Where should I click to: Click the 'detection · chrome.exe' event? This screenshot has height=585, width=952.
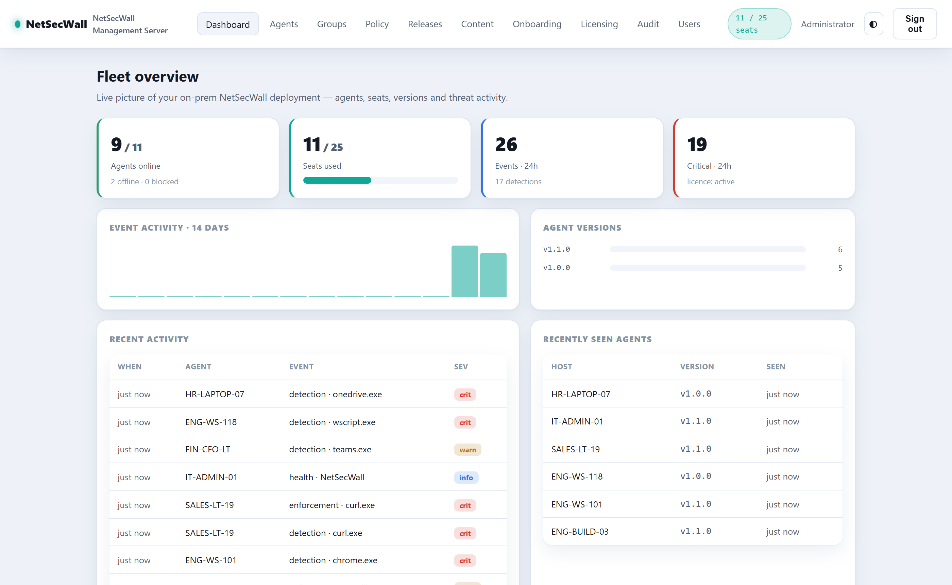tap(333, 560)
